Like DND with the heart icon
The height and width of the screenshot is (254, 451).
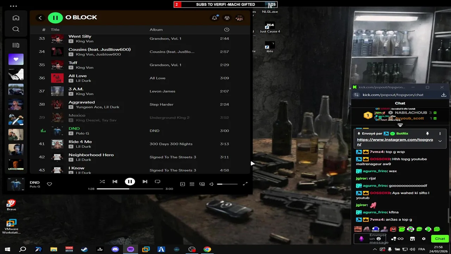(x=49, y=184)
